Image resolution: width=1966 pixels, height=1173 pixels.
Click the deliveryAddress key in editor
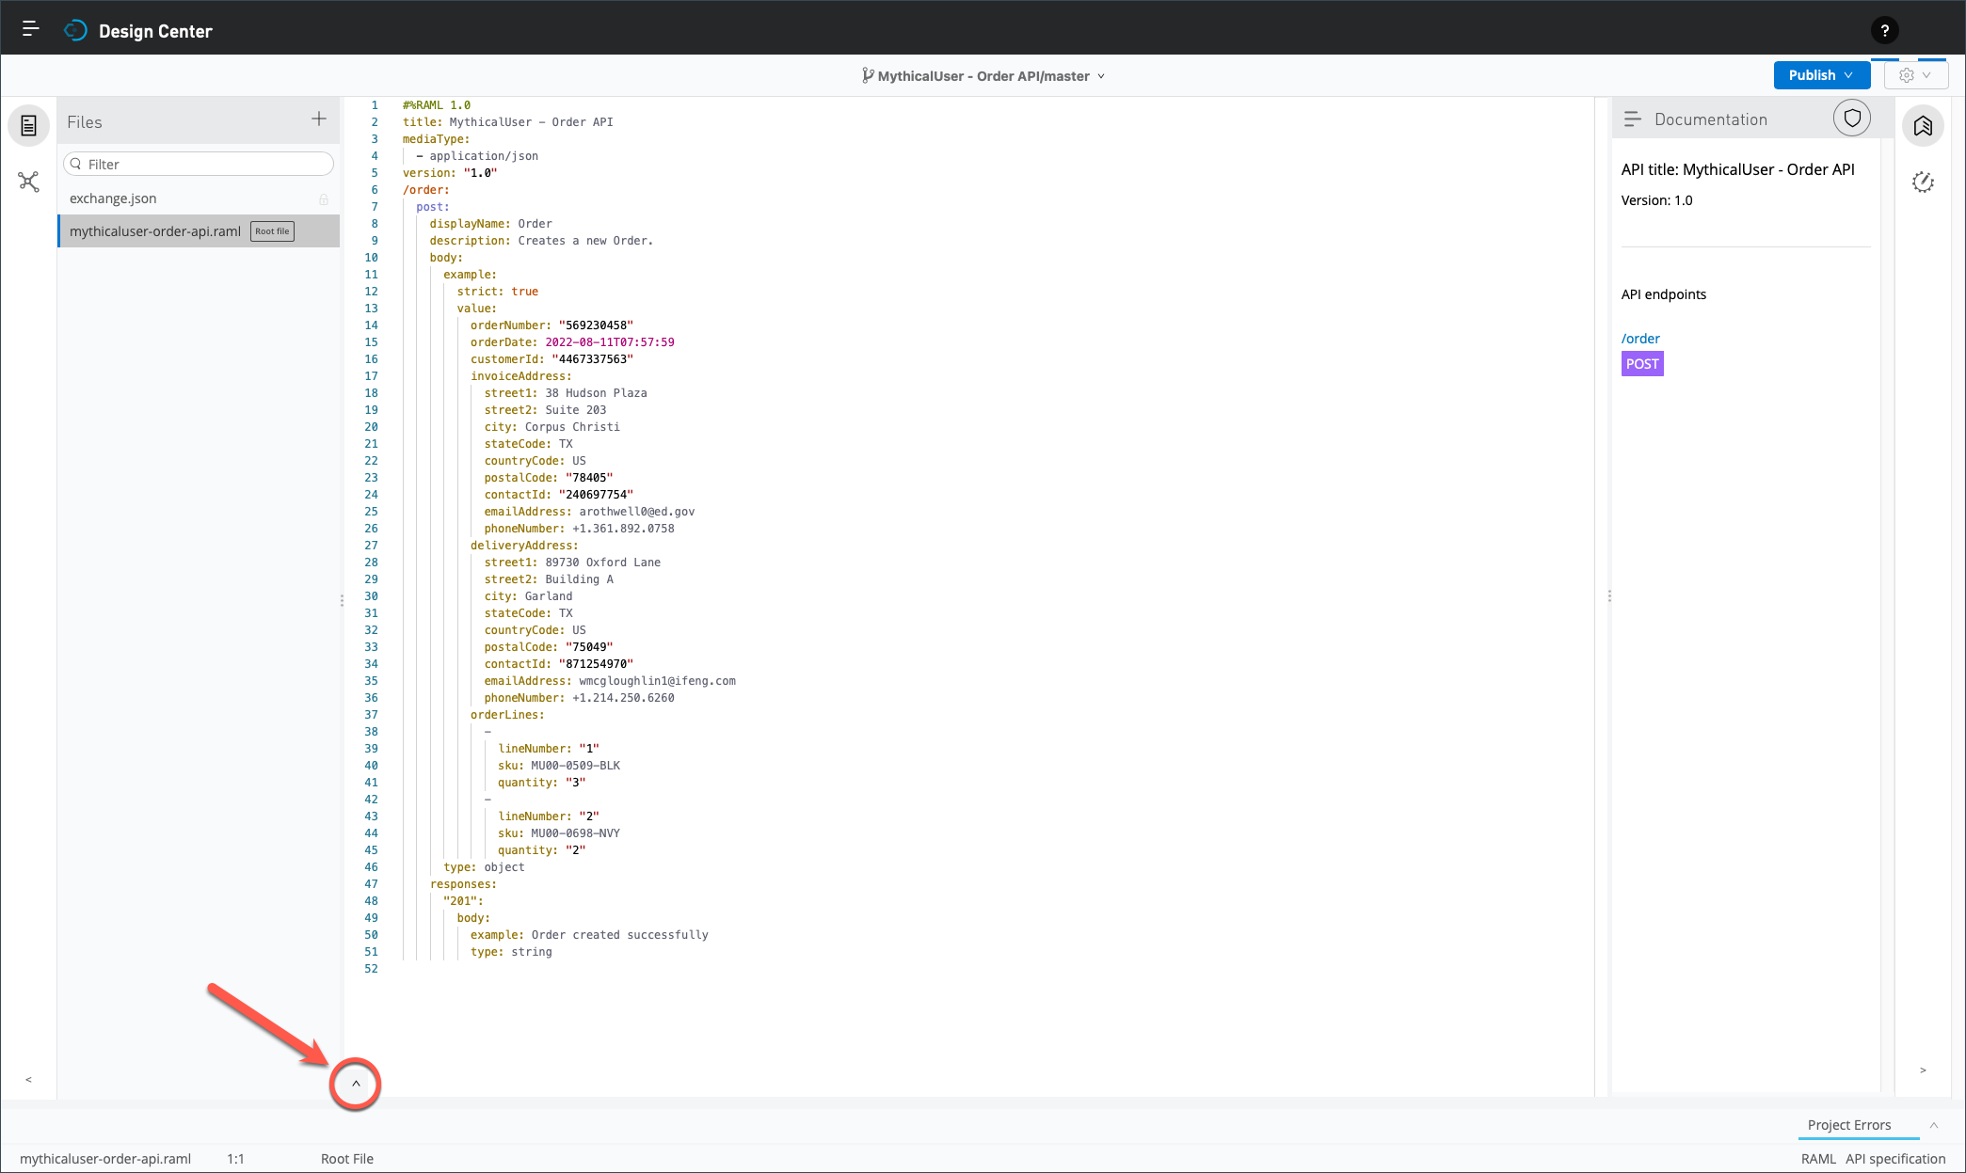click(x=524, y=546)
